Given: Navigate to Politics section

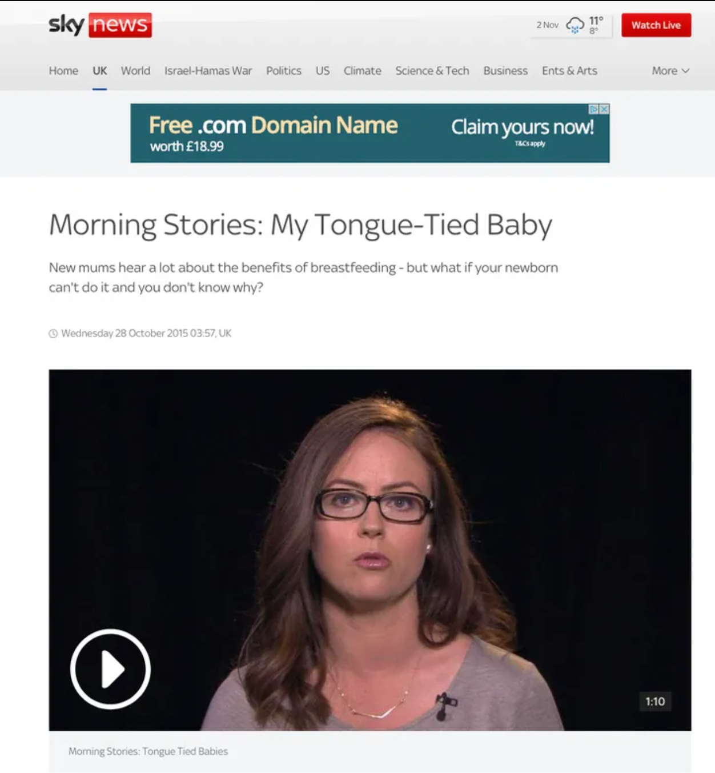Looking at the screenshot, I should coord(284,71).
